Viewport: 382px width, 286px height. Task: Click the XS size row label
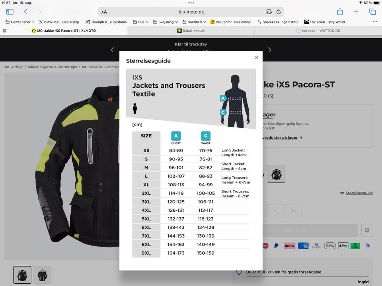(146, 151)
